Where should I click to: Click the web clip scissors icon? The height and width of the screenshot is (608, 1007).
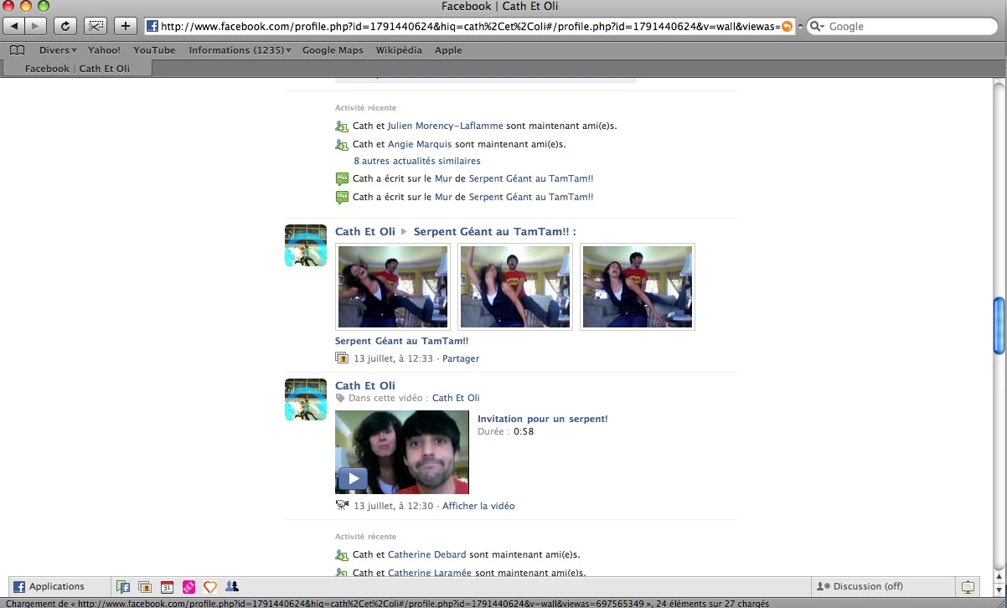point(96,26)
